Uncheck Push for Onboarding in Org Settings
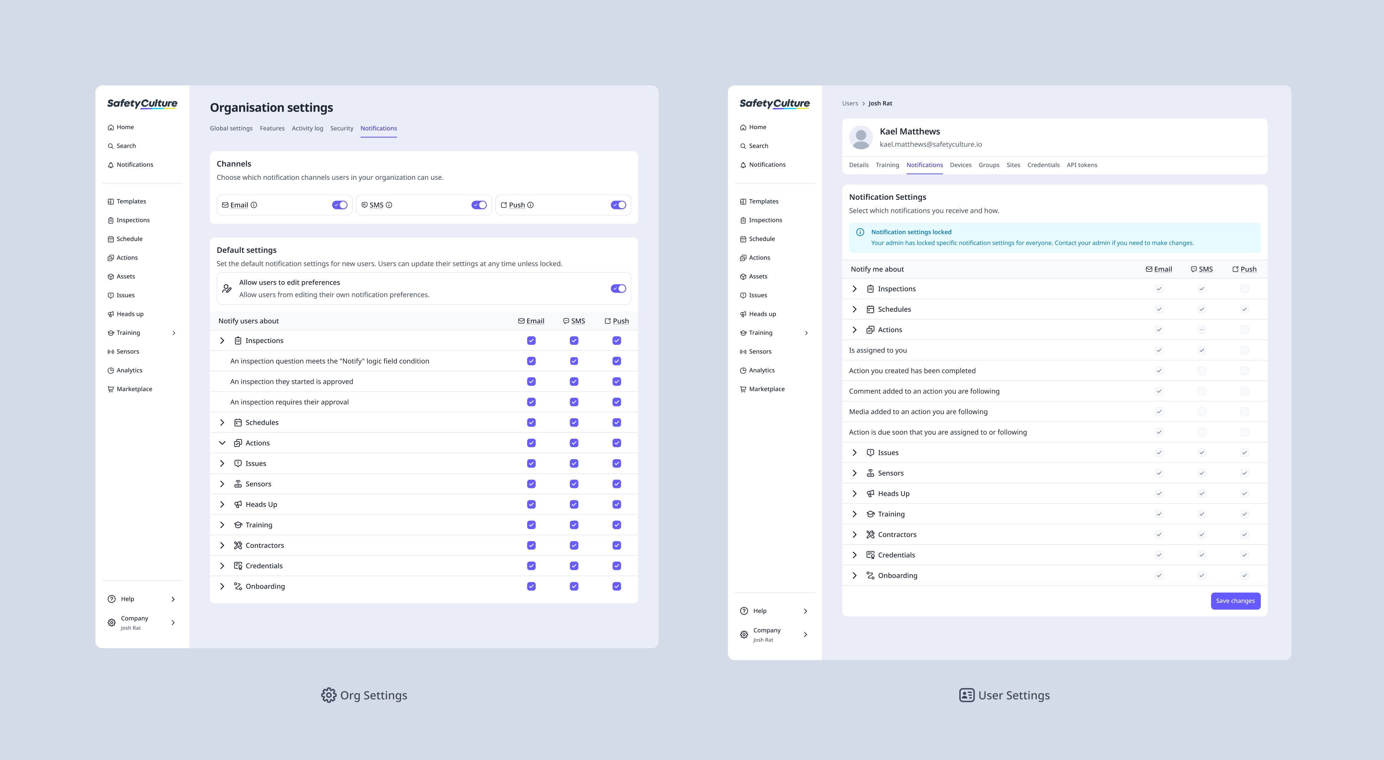 (x=617, y=587)
